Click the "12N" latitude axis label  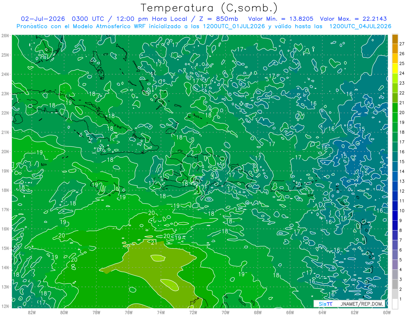coord(5,306)
